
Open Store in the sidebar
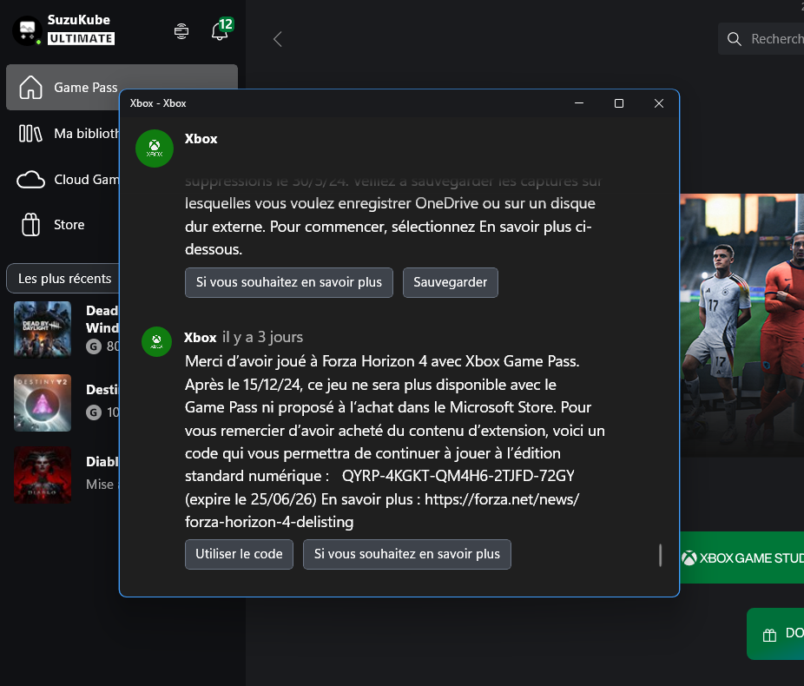tap(63, 225)
